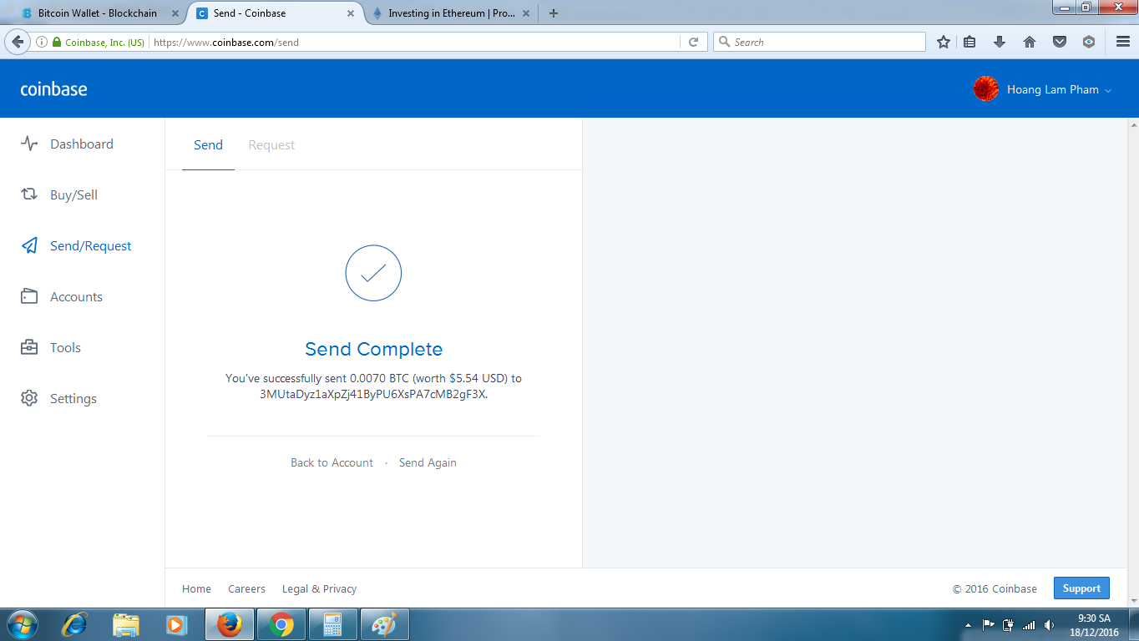This screenshot has width=1139, height=641.
Task: Click the site information icon in address bar
Action: click(x=41, y=42)
